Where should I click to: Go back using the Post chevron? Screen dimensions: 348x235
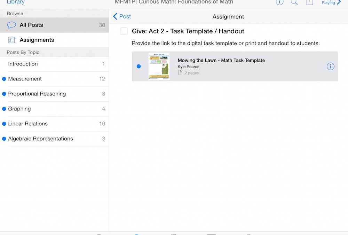click(x=122, y=16)
